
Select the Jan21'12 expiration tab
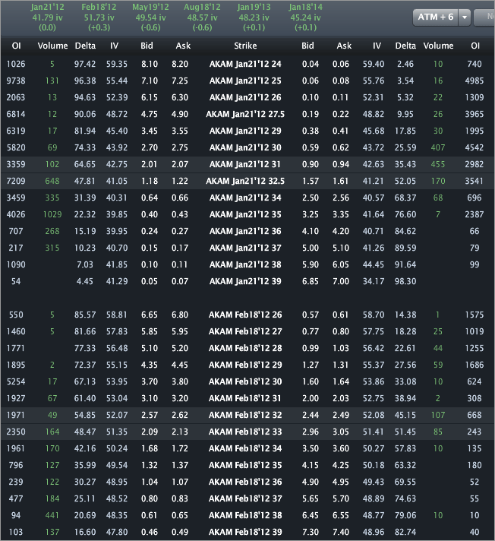(47, 17)
